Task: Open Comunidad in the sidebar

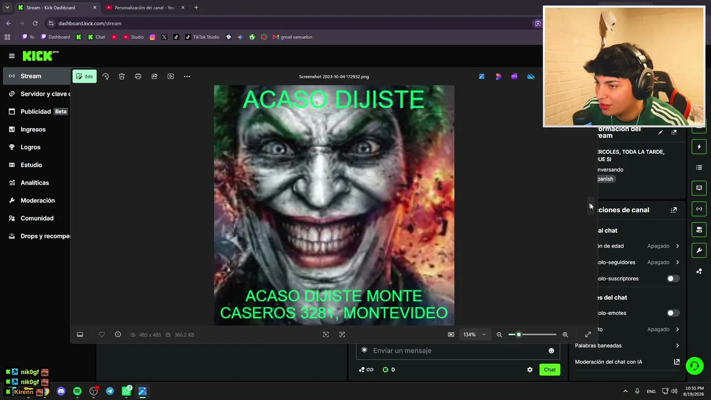Action: (x=37, y=218)
